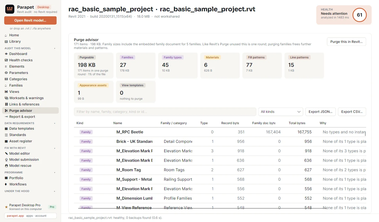Select the Families 27 summary card
This screenshot has width=379, height=222.
(x=136, y=65)
